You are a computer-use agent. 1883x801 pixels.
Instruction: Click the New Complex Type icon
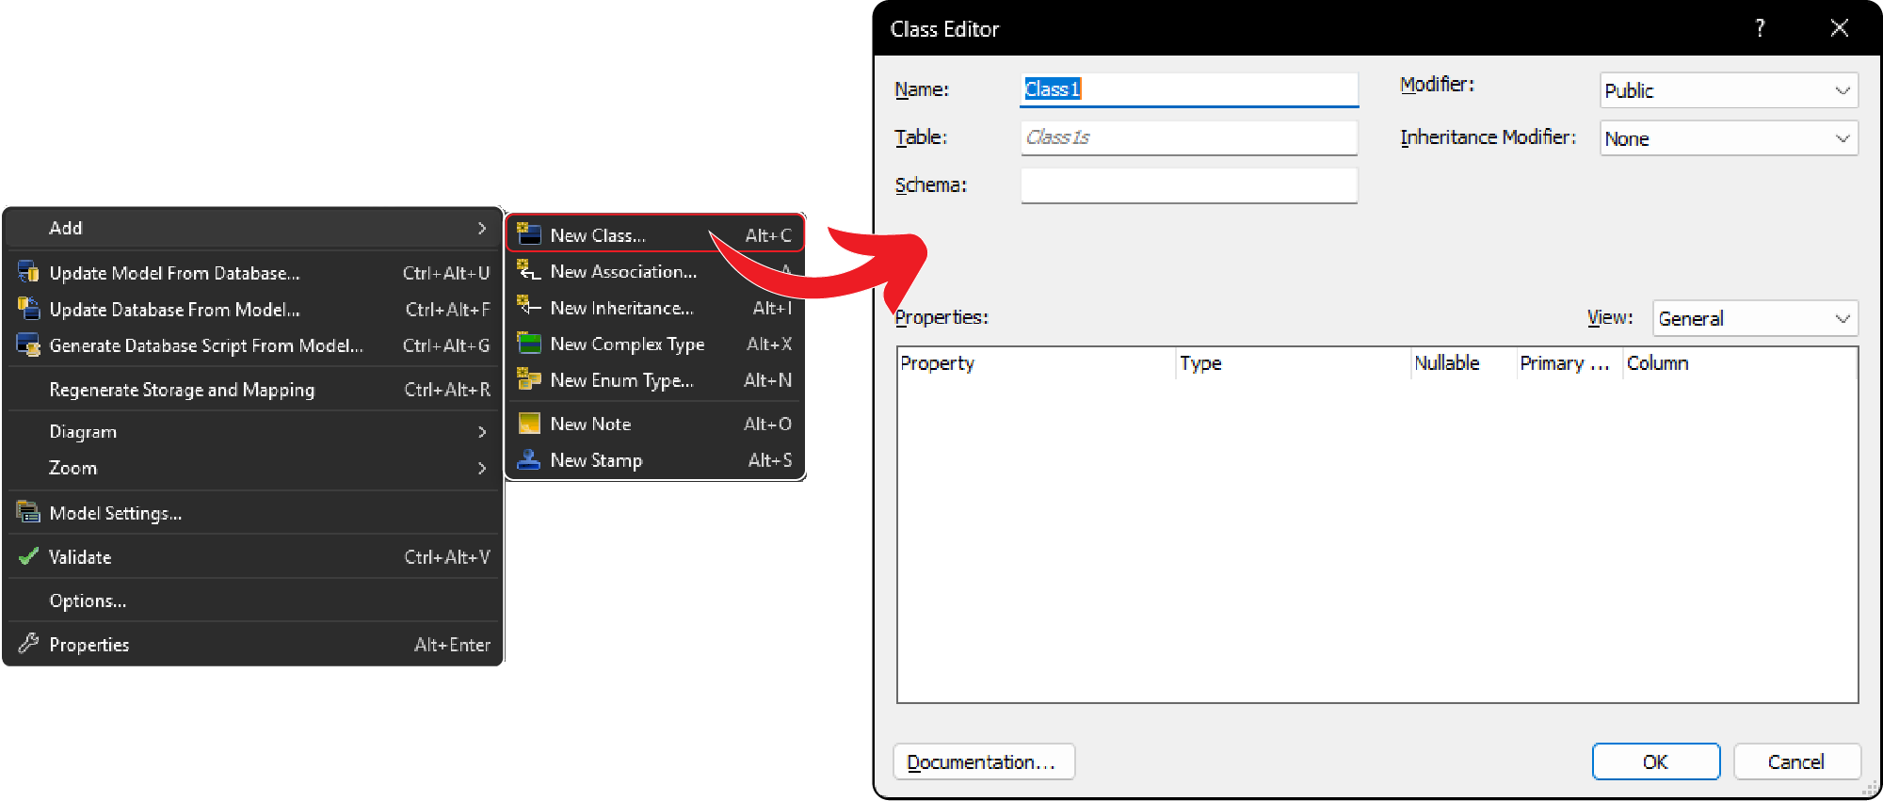pyautogui.click(x=529, y=344)
